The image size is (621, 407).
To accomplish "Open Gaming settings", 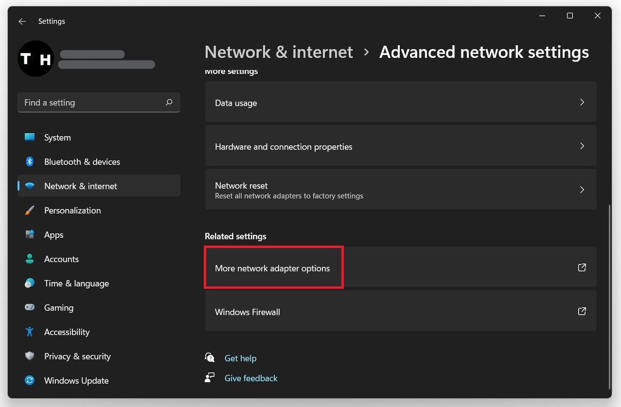I will (x=59, y=307).
